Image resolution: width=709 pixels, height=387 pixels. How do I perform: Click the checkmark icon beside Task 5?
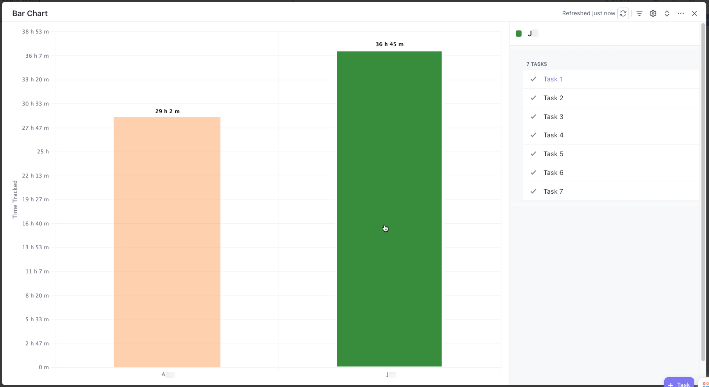pyautogui.click(x=533, y=153)
